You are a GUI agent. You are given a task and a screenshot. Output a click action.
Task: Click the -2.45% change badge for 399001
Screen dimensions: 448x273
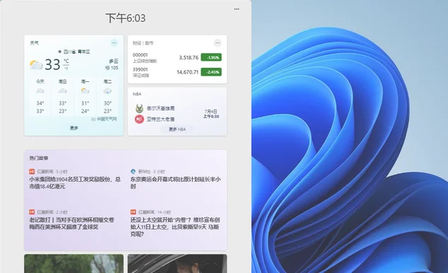(x=211, y=72)
